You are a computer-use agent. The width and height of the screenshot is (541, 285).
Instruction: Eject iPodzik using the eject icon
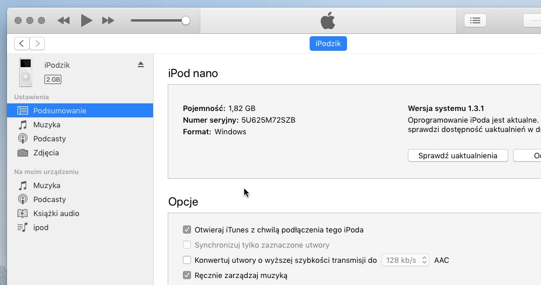(140, 64)
